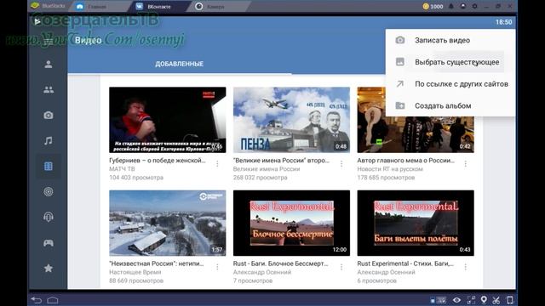Open options for Автор главного мема video
This screenshot has height=306, width=545.
pyautogui.click(x=466, y=164)
